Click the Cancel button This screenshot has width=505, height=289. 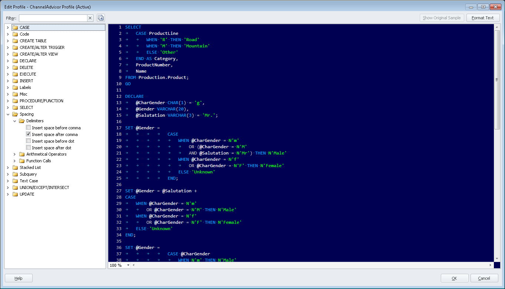pyautogui.click(x=484, y=278)
